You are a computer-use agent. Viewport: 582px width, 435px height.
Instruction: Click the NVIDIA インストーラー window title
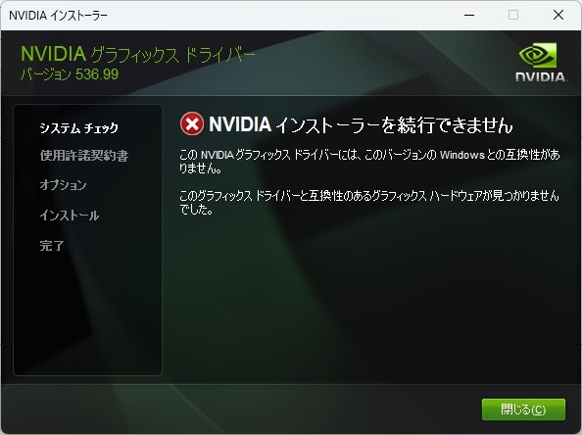pyautogui.click(x=58, y=16)
